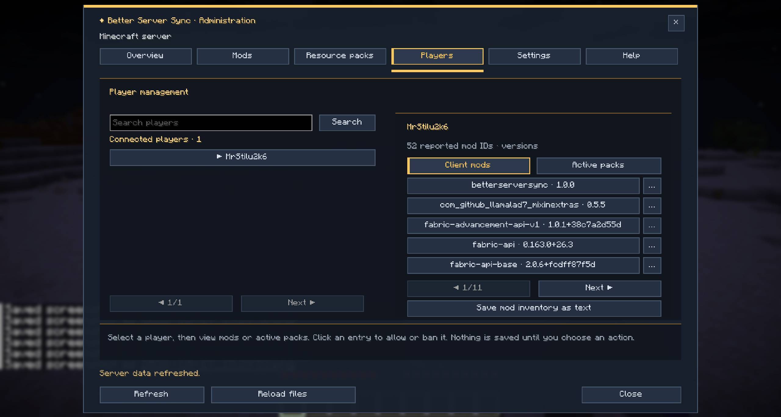Click the Search players input field
The width and height of the screenshot is (781, 417).
[211, 123]
